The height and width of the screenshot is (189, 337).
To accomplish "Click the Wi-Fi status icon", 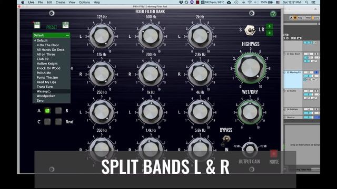I will click(x=250, y=2).
